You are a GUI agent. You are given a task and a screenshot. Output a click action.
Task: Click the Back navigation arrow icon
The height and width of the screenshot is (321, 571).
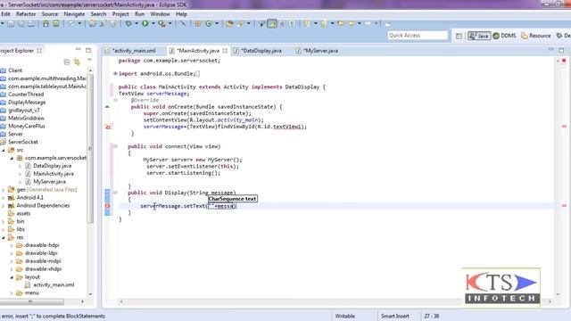pos(351,24)
